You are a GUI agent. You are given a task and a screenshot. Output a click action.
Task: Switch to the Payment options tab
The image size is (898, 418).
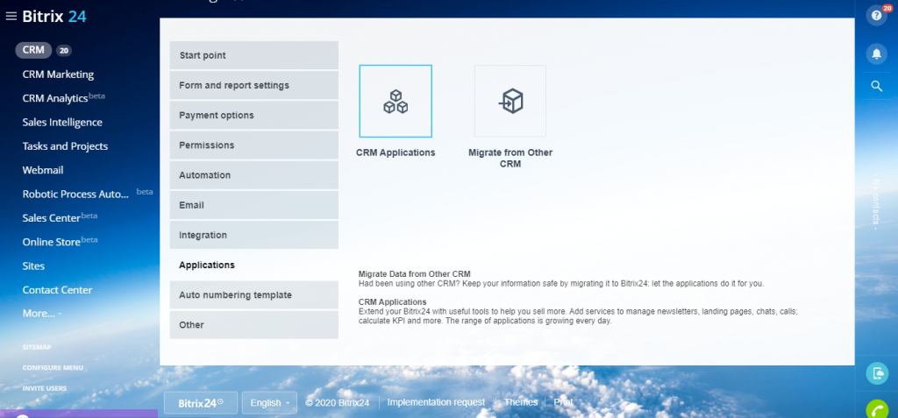pos(253,115)
